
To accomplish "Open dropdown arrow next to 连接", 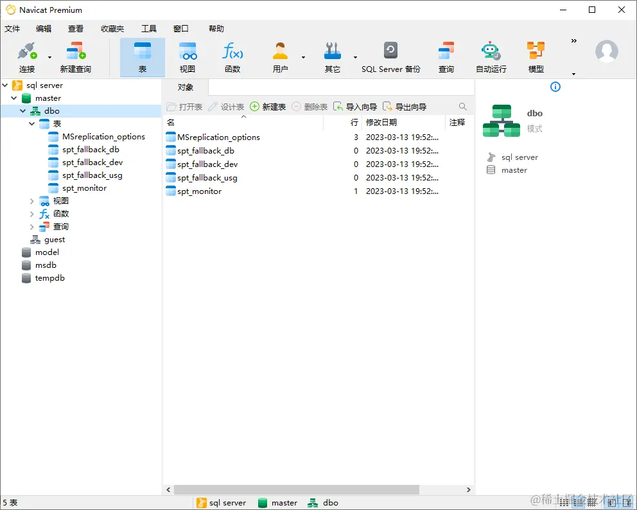I will 49,57.
